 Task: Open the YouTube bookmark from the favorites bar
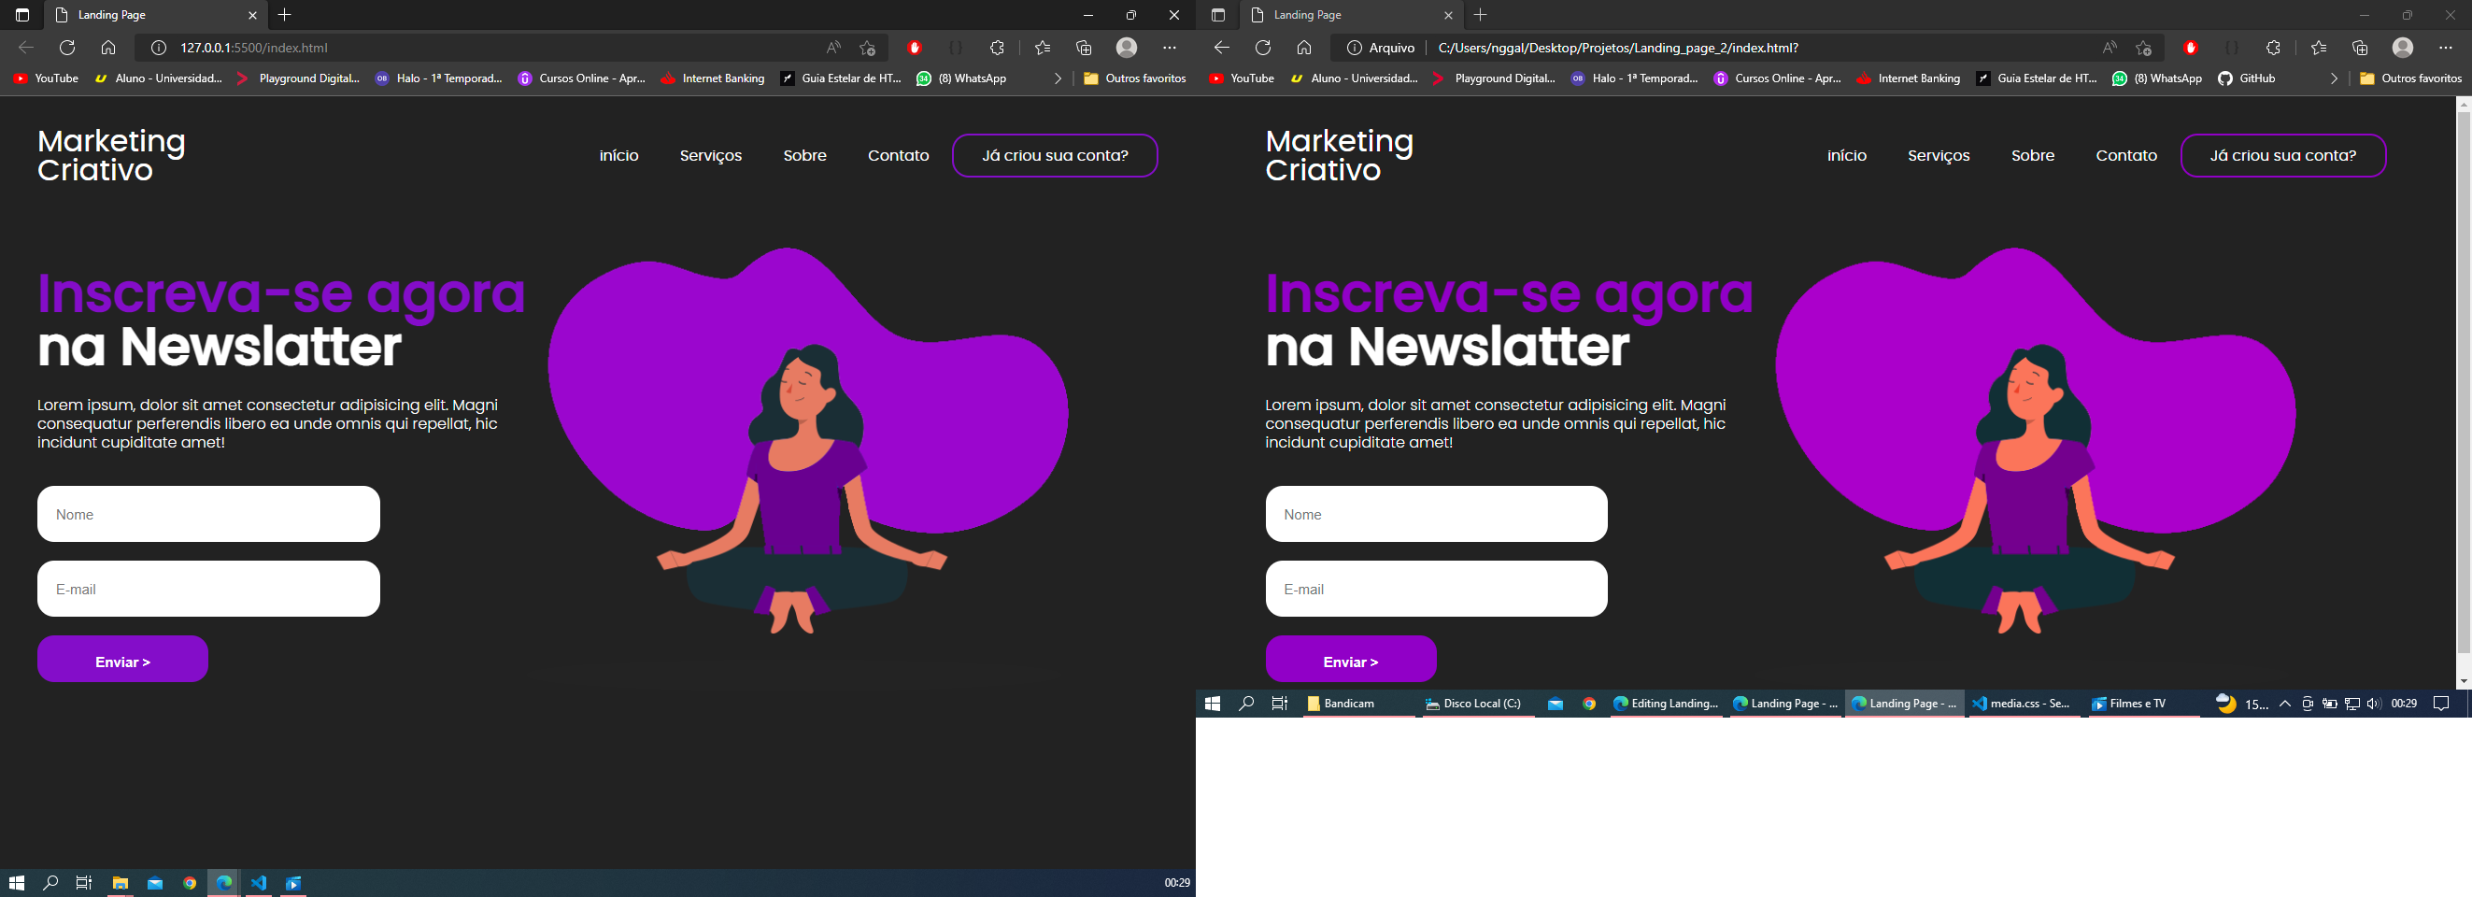pos(45,78)
